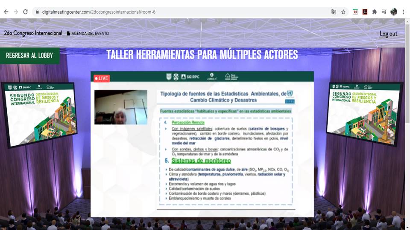Viewport: 410px width, 230px height.
Task: Click the red LIVE indicator badge
Action: point(102,78)
